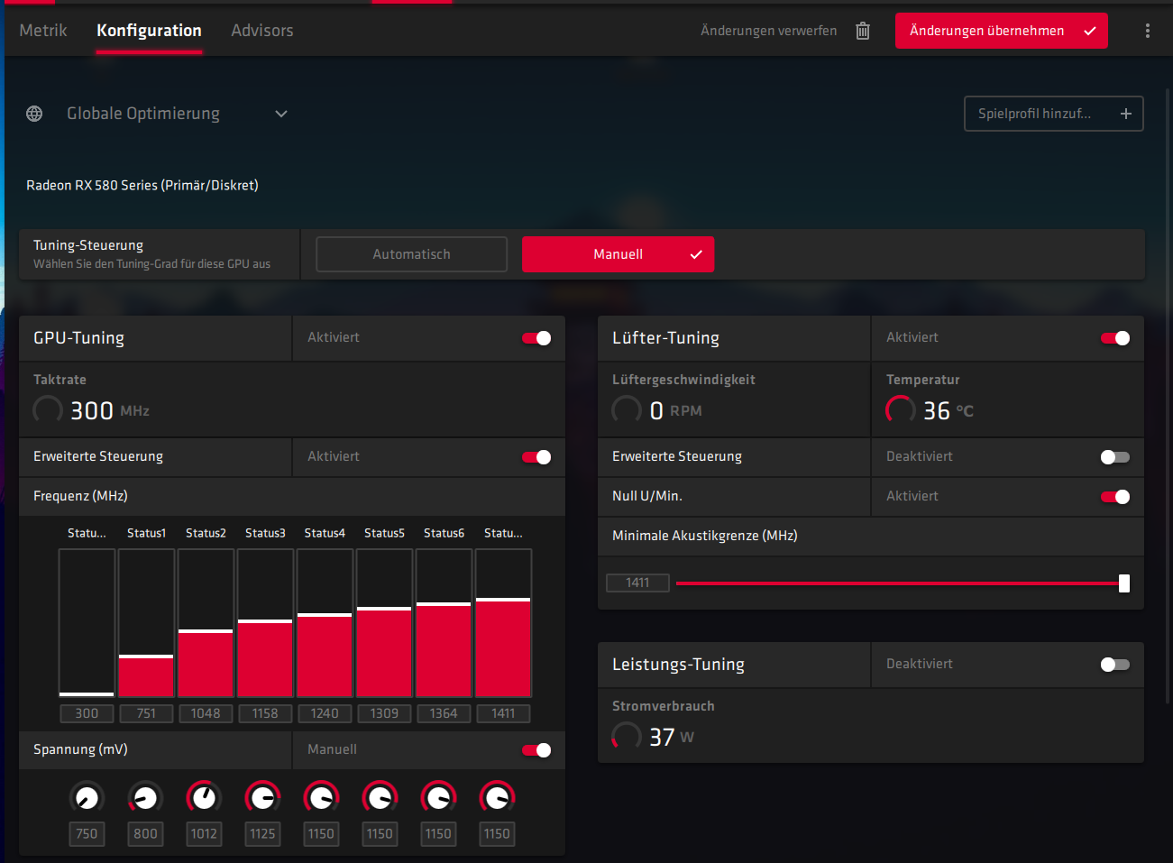The height and width of the screenshot is (863, 1173).
Task: Click the voltage field showing 800
Action: click(145, 834)
